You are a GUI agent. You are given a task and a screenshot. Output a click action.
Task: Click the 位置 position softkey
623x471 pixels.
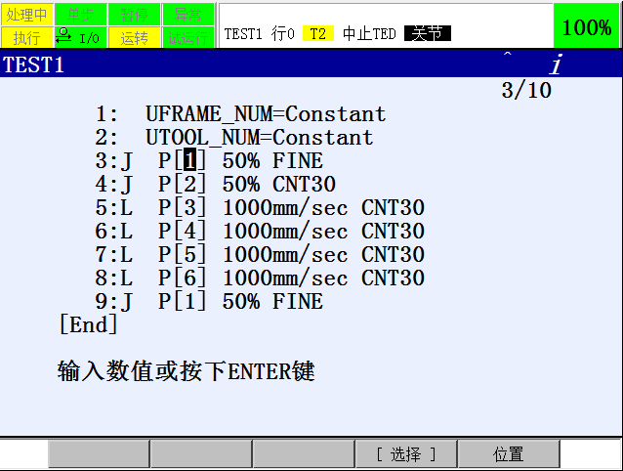click(509, 454)
